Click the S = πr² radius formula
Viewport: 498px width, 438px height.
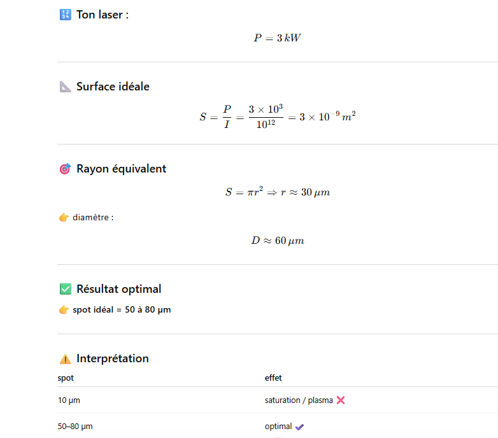coord(277,192)
